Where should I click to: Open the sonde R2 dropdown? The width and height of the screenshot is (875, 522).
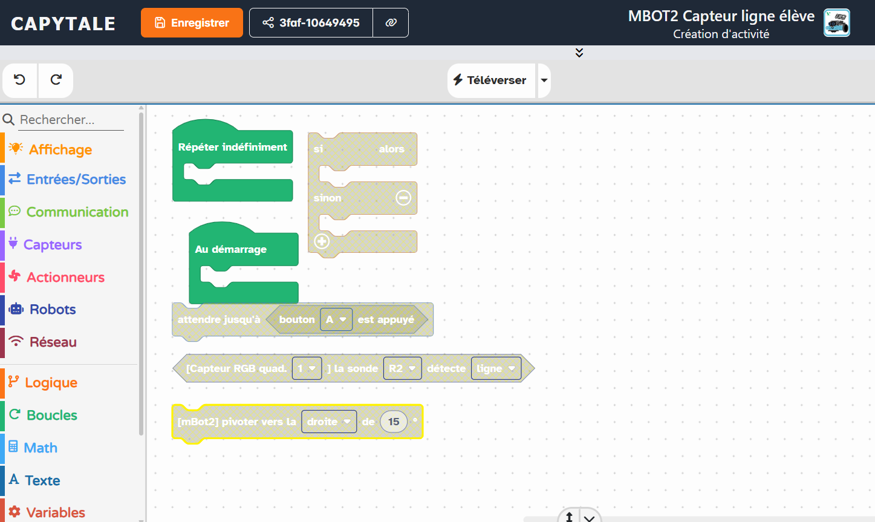(402, 368)
